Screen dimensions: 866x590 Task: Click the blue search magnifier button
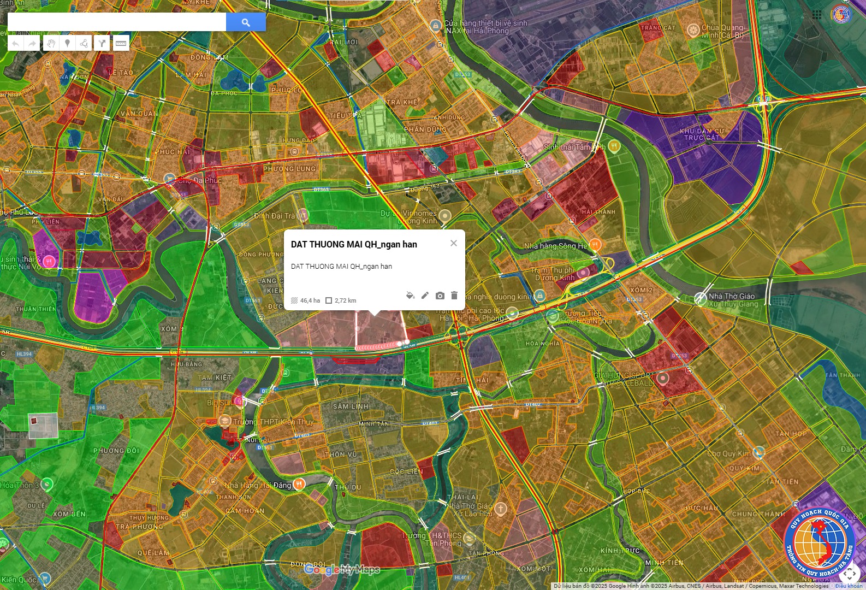pos(246,22)
